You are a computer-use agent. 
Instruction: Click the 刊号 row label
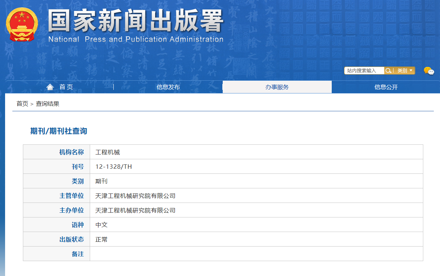point(78,167)
